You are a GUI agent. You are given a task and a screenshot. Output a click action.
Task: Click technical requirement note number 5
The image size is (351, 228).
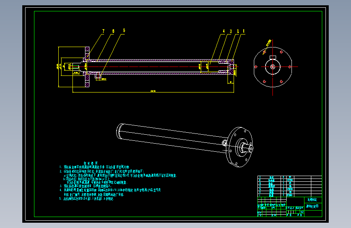tap(86, 199)
